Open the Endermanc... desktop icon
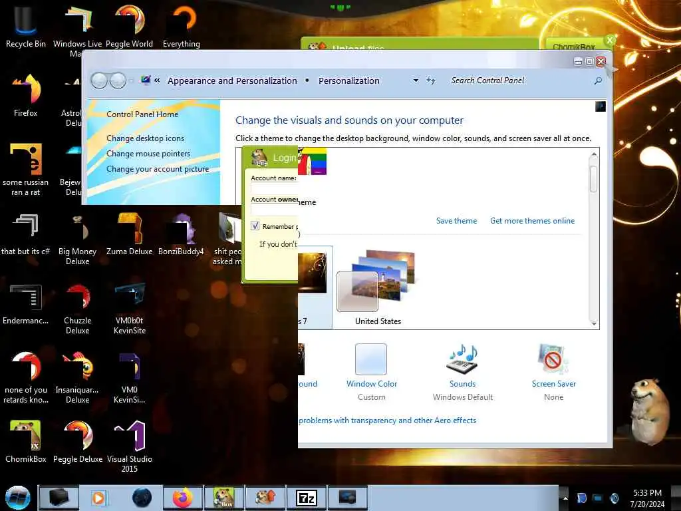The image size is (681, 511). tap(25, 303)
